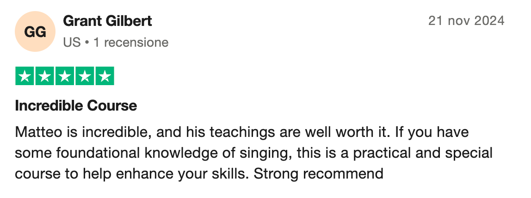Open the 'Incredible Course' review title
The height and width of the screenshot is (198, 531).
point(76,105)
